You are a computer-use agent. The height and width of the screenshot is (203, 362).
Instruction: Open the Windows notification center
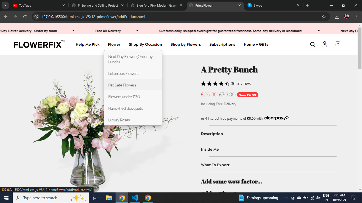pos(353,198)
